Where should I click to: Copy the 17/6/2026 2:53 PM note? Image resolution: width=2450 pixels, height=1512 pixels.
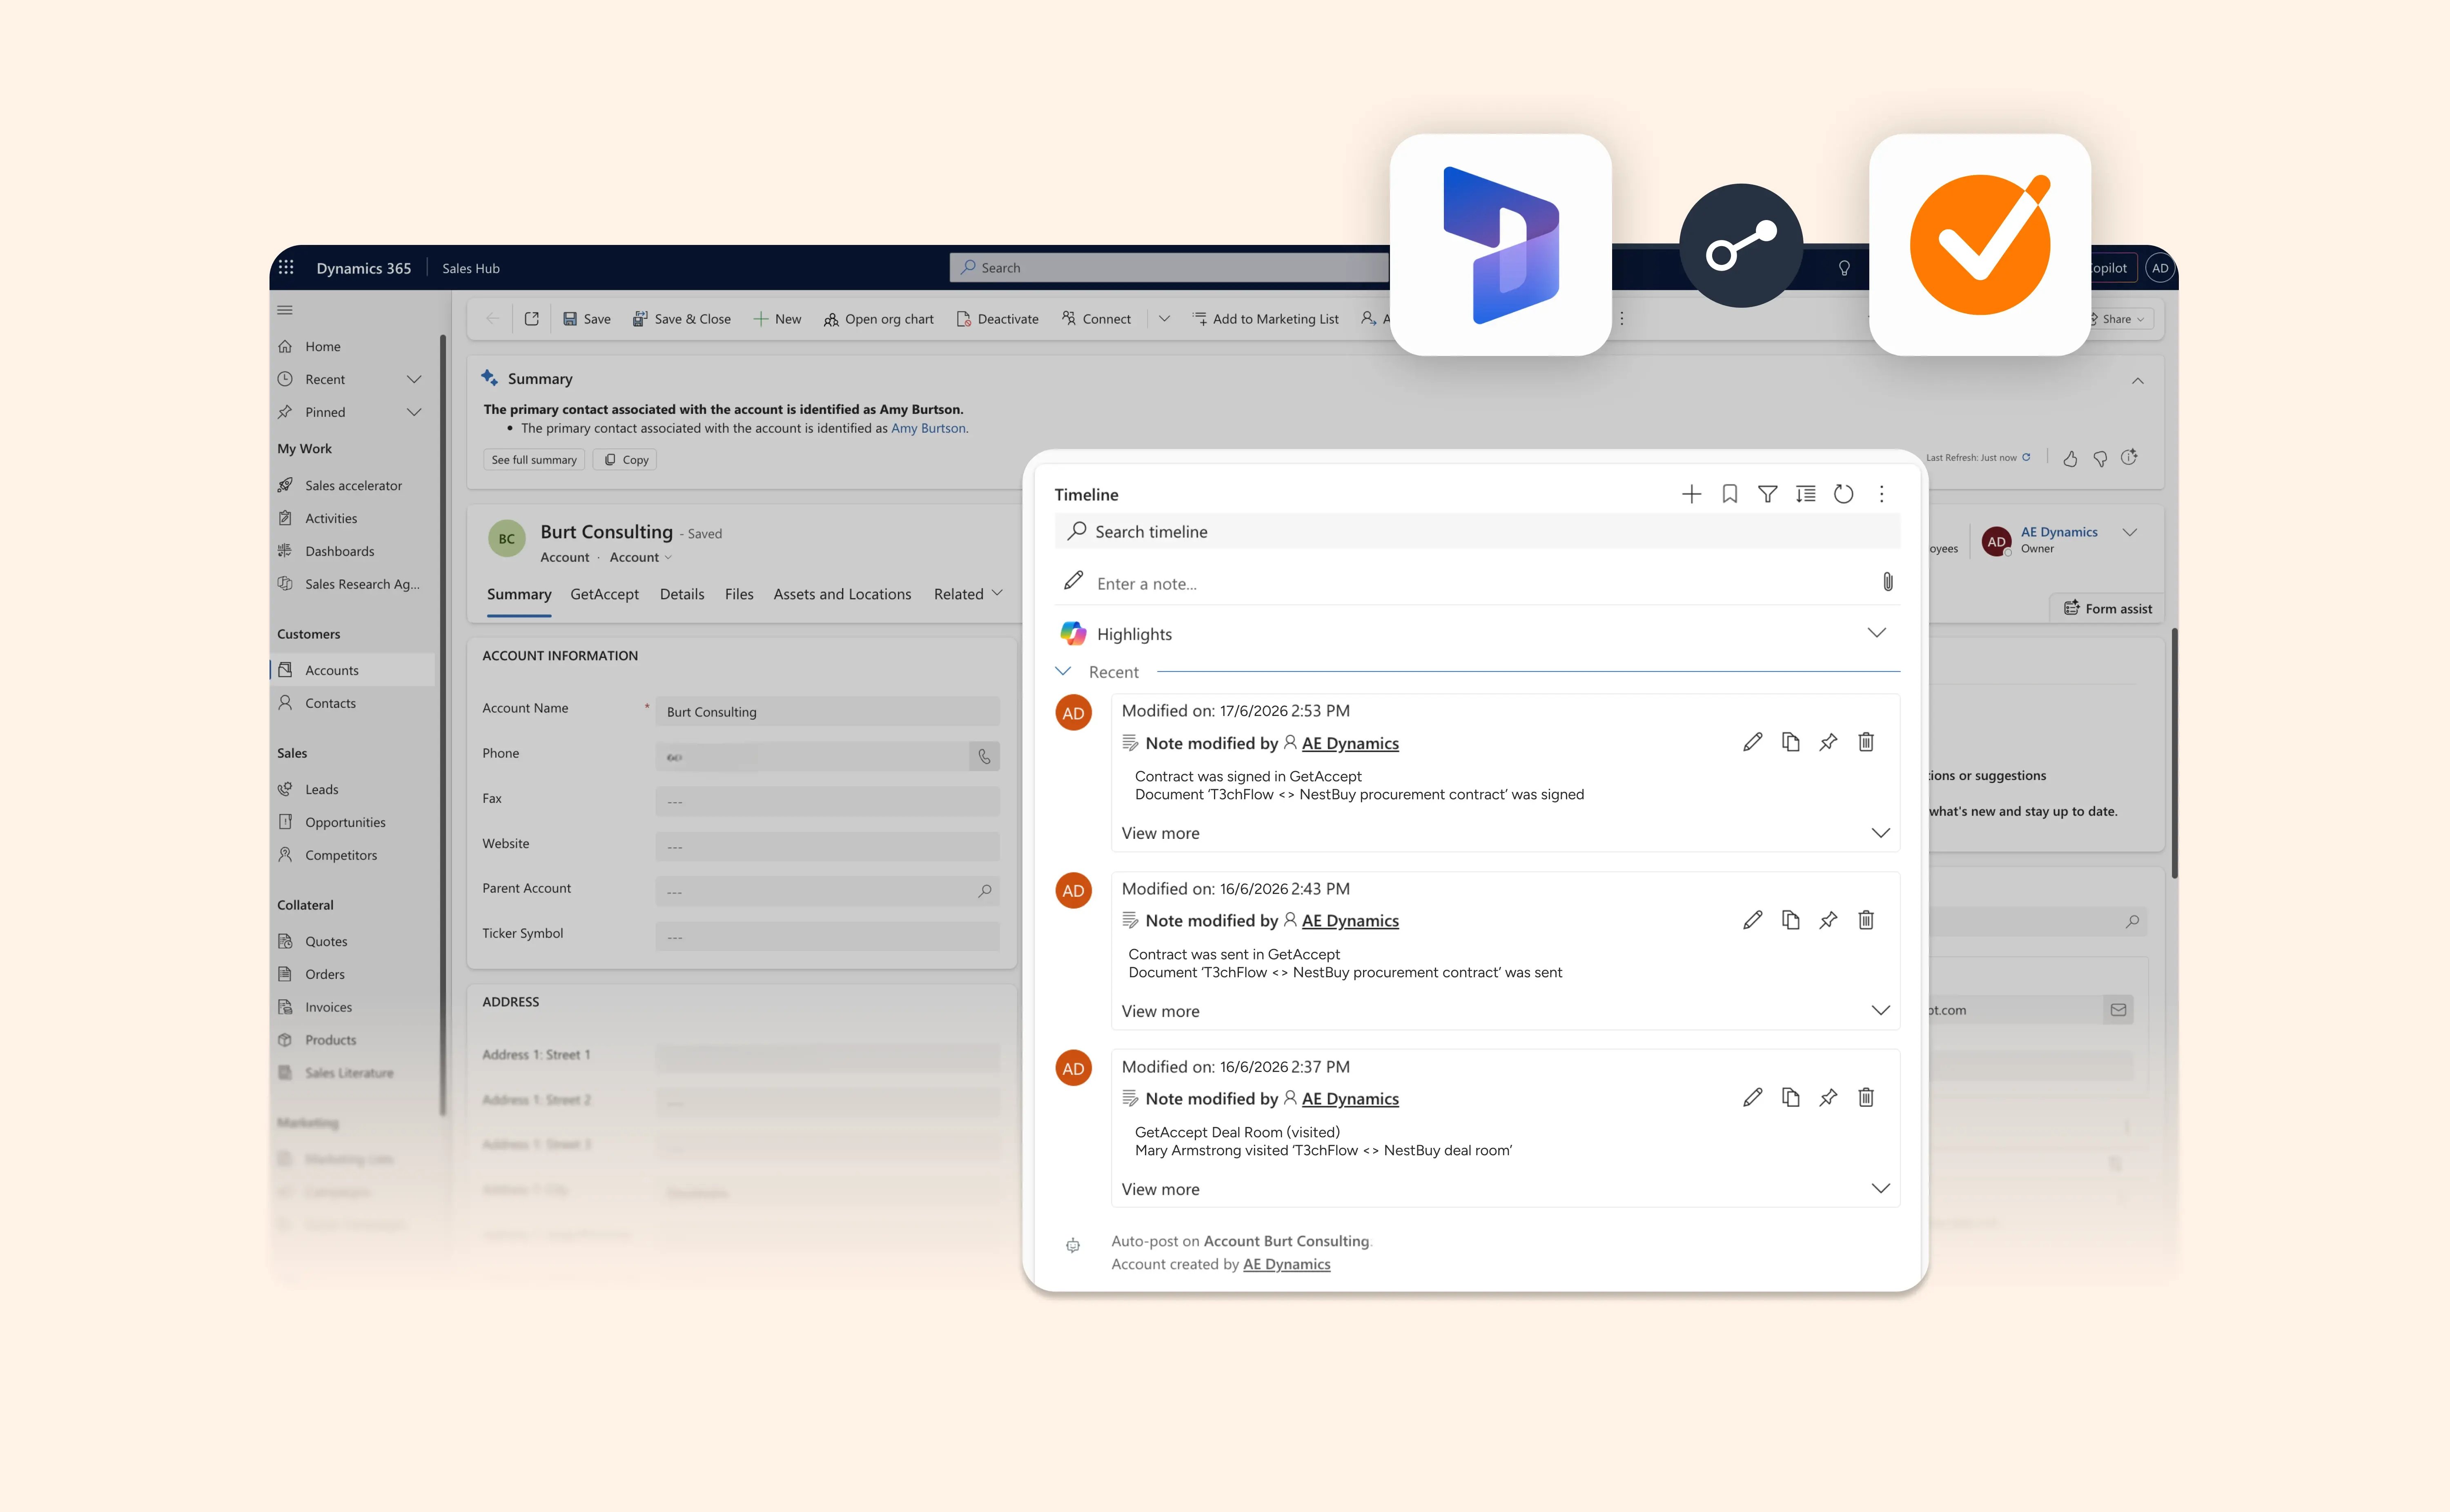[x=1790, y=742]
